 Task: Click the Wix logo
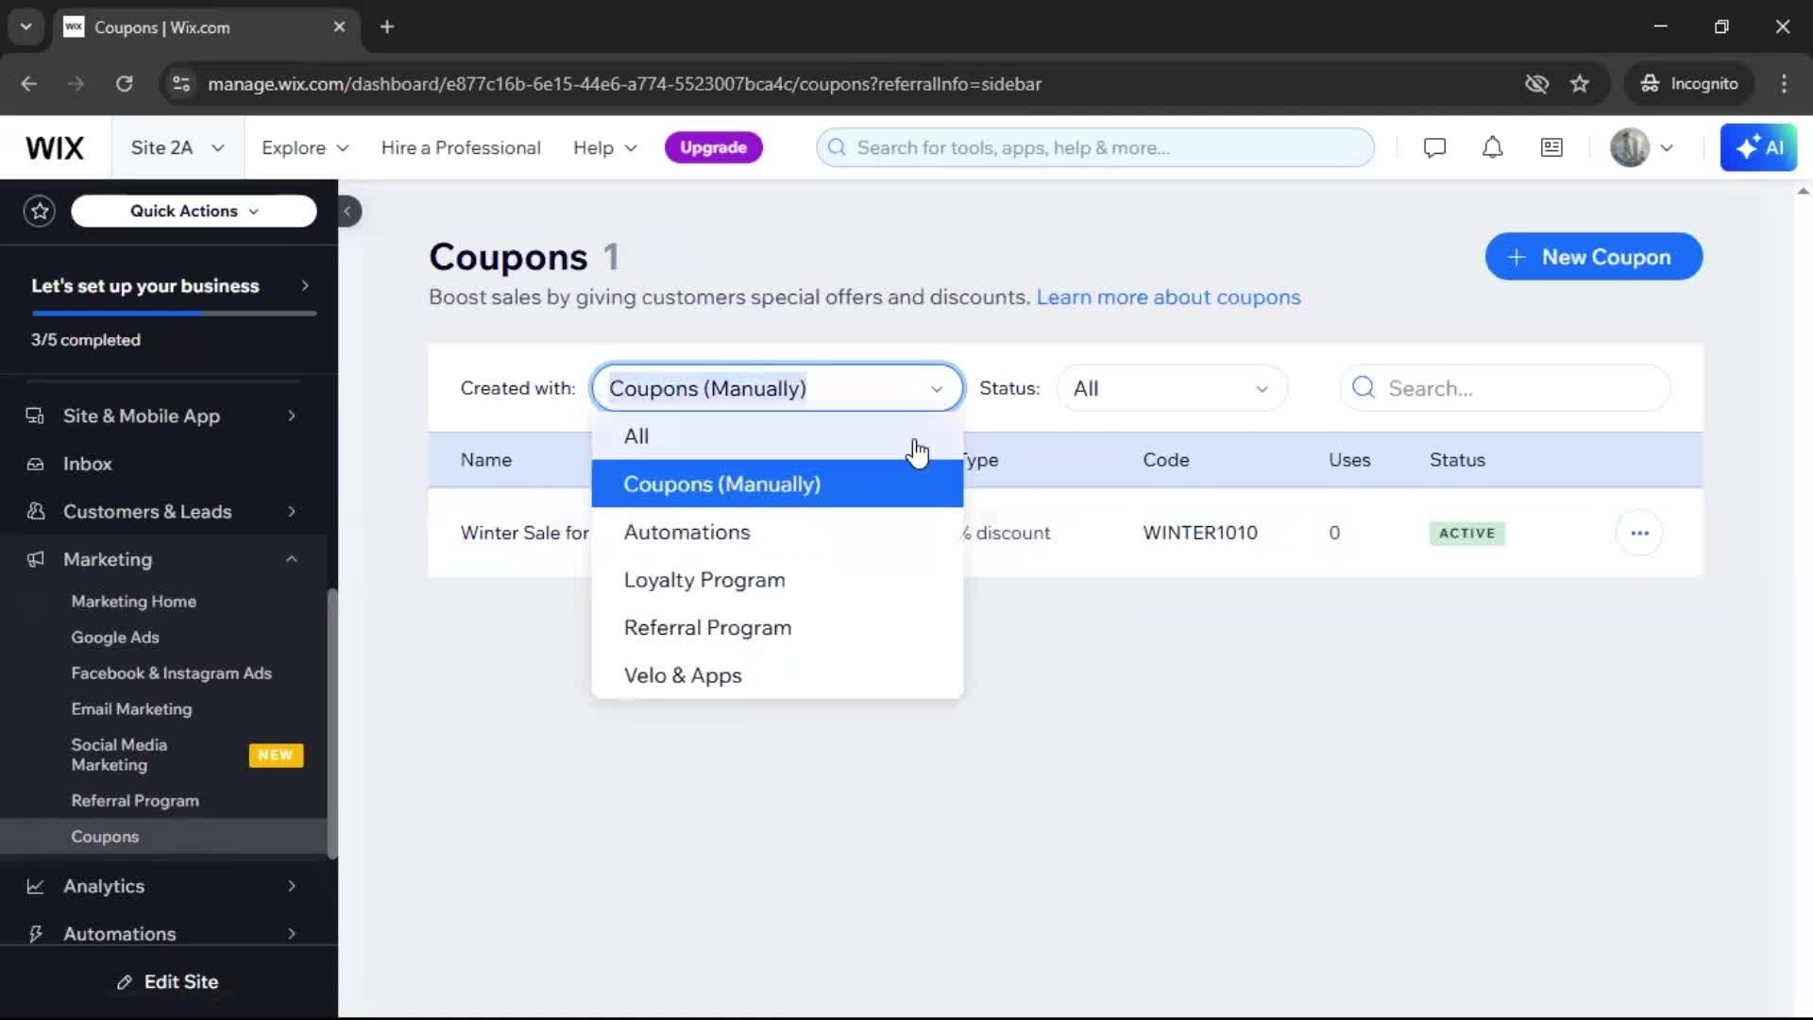(x=55, y=148)
